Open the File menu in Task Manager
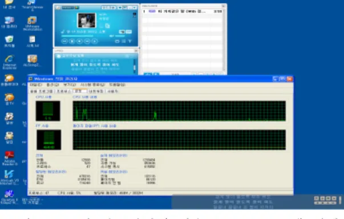This screenshot has width=344, height=219. 36,84
